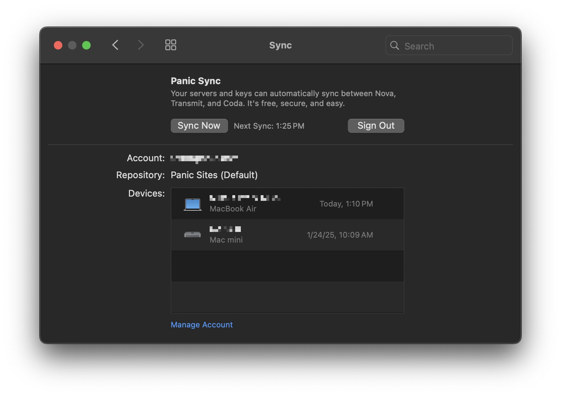Focus the Search field
Viewport: 561px width, 396px height.
pyautogui.click(x=449, y=46)
